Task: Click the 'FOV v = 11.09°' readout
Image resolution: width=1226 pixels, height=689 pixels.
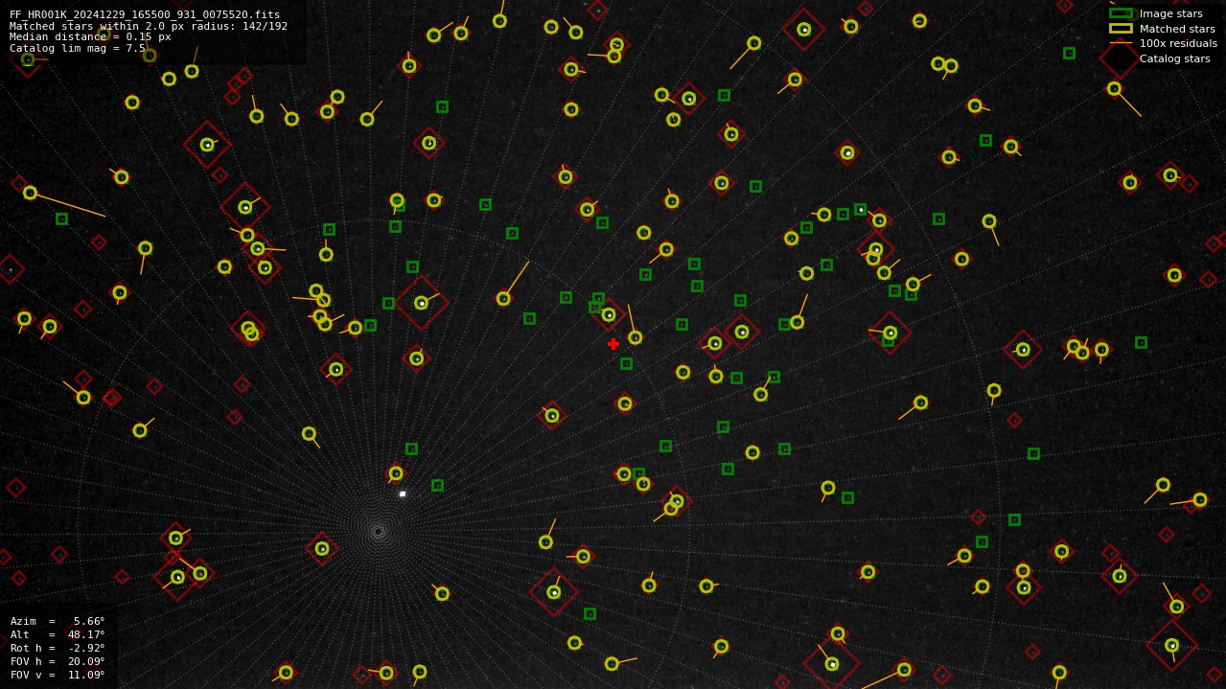Action: [58, 675]
